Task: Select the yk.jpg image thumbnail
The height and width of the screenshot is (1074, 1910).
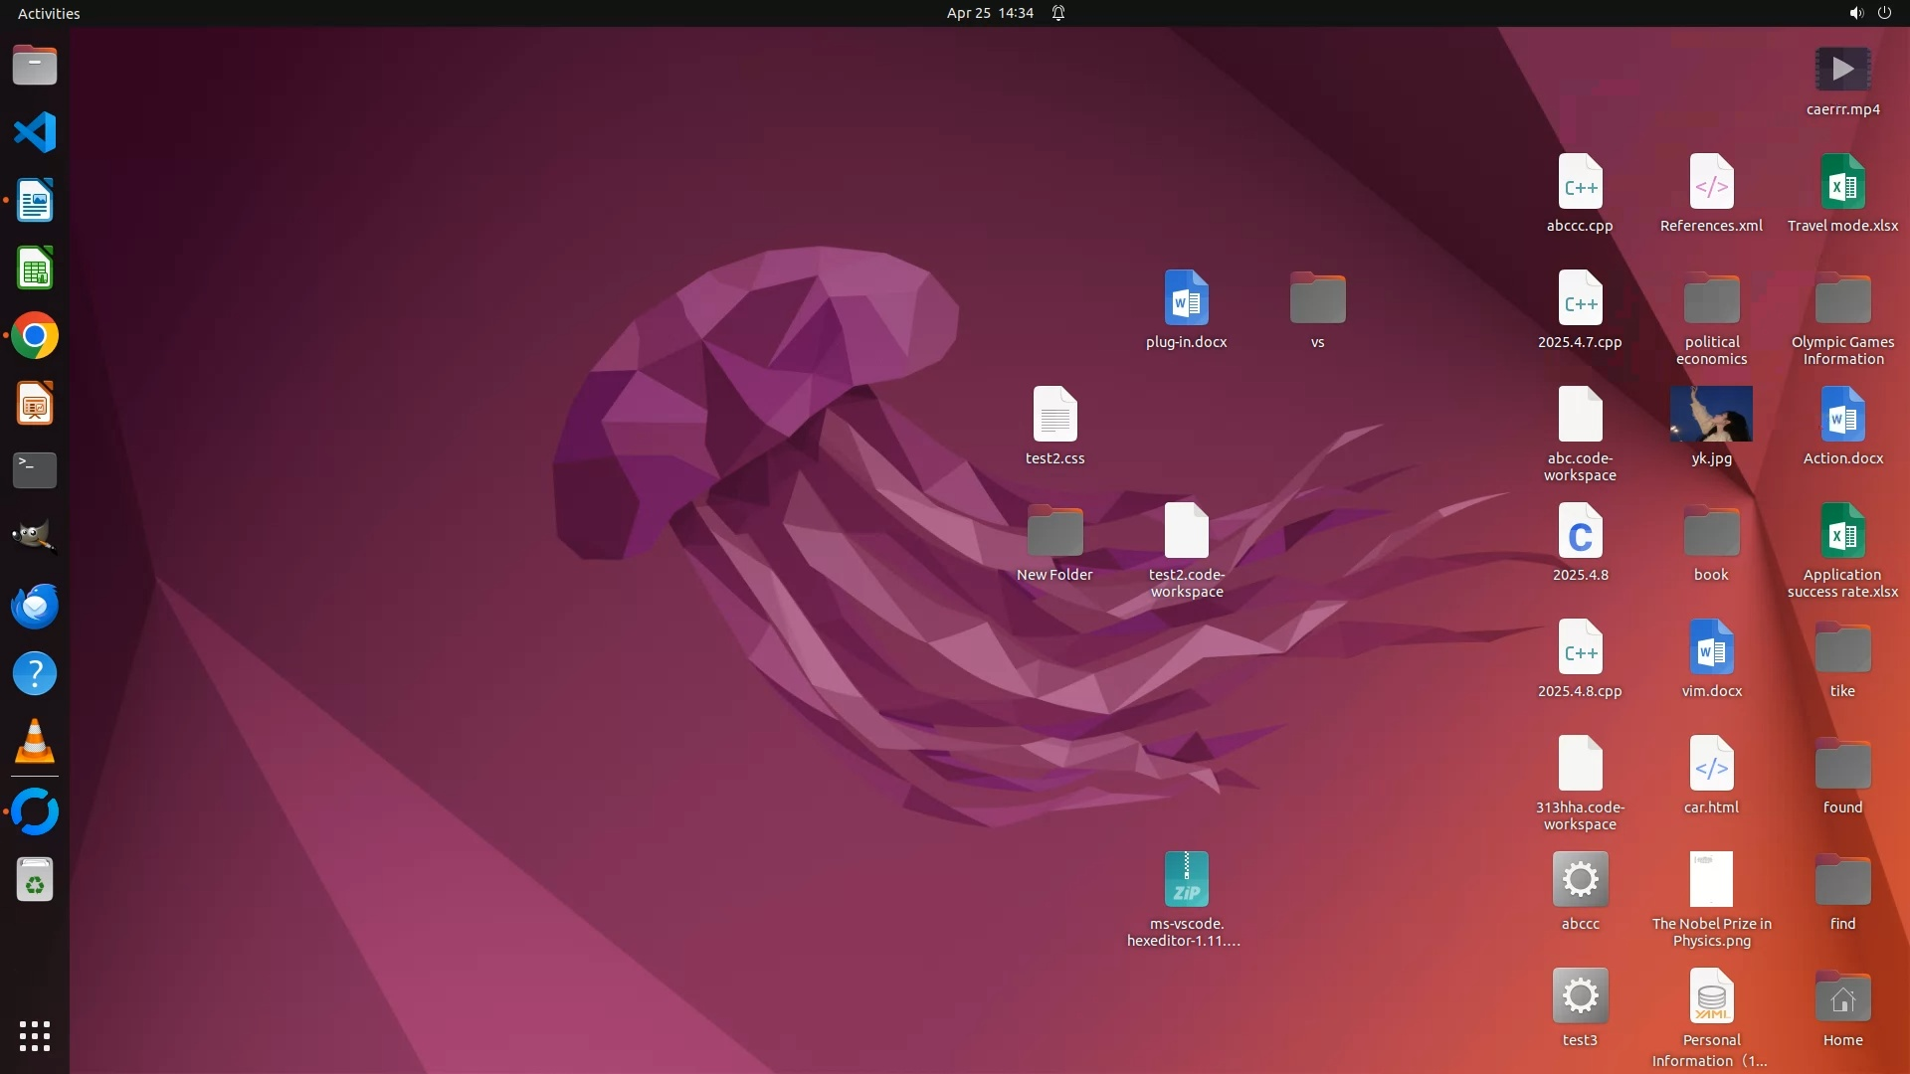Action: [1711, 415]
